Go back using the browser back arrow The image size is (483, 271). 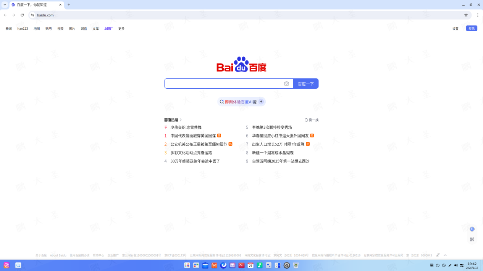[x=5, y=15]
